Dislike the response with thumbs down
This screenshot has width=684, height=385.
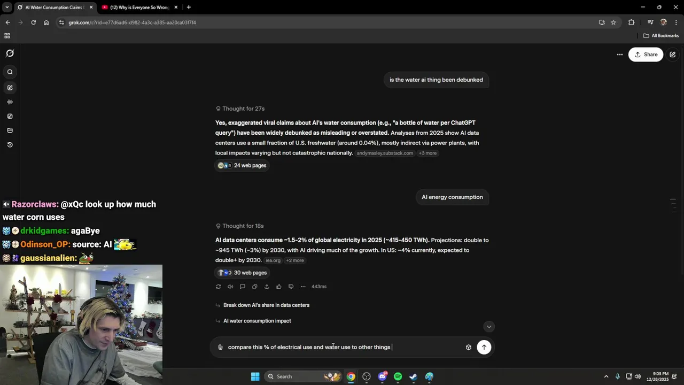click(x=291, y=287)
